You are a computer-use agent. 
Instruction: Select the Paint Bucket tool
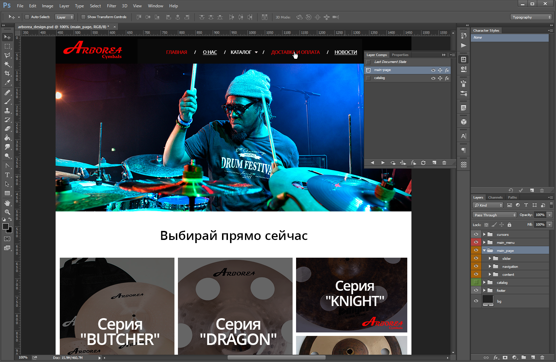tap(7, 138)
